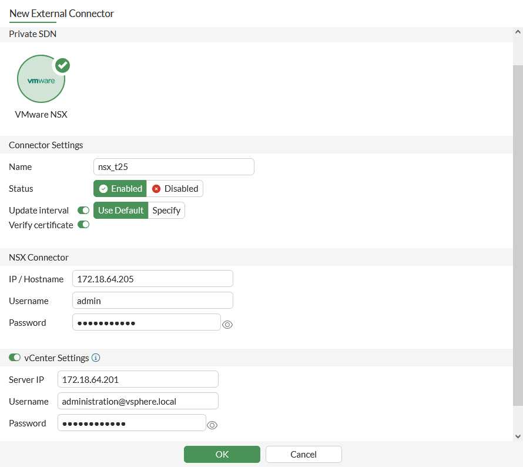The image size is (523, 467).
Task: Set Status to Enabled
Action: [120, 189]
